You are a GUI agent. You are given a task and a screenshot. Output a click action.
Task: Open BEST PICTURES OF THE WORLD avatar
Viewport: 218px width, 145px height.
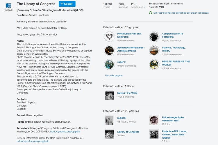pos(154,65)
